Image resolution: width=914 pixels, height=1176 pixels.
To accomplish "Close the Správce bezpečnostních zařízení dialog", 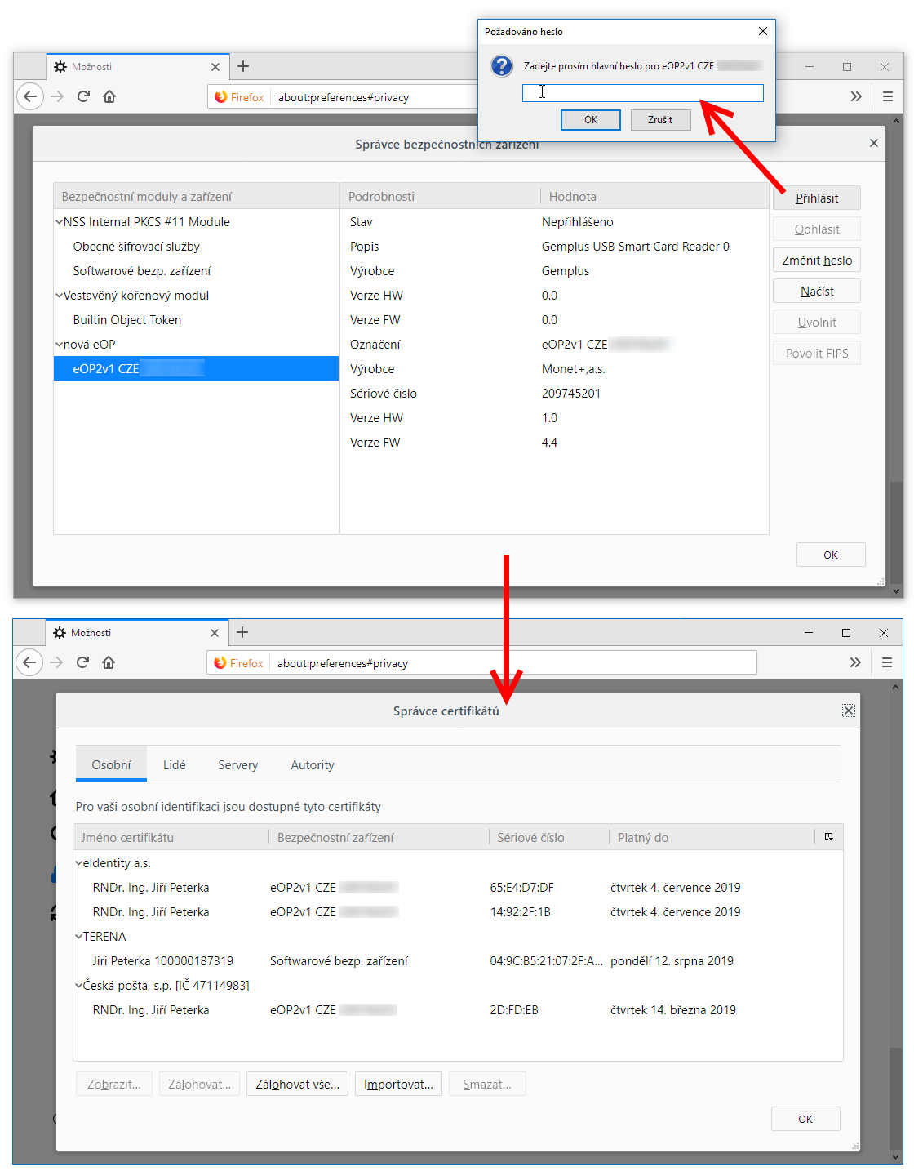I will [x=874, y=143].
